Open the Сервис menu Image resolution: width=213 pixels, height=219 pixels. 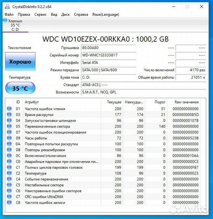point(40,15)
